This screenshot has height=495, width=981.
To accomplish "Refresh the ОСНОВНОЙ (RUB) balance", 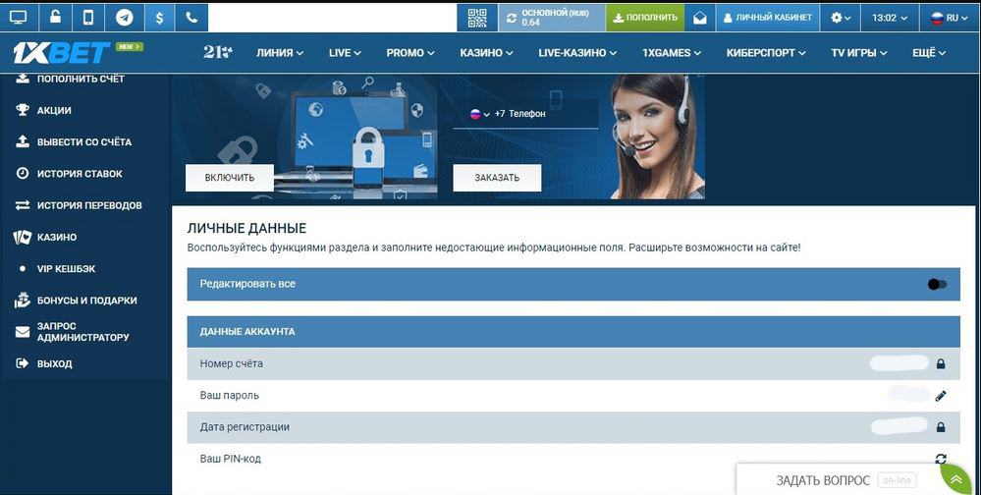I will tap(512, 18).
